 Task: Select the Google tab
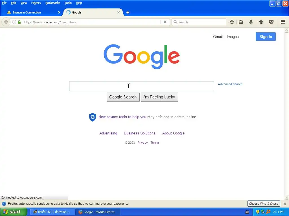[93, 12]
